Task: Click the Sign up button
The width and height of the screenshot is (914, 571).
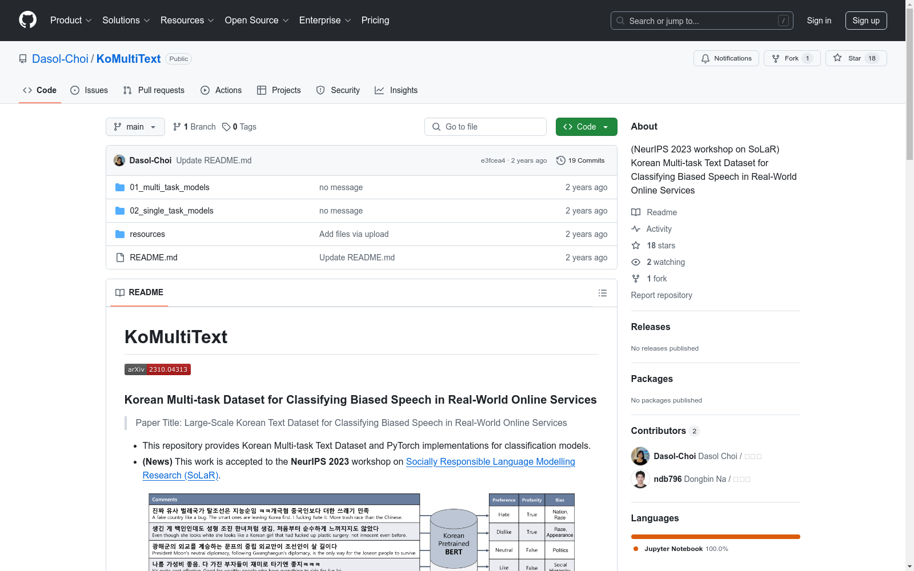Action: point(866,21)
